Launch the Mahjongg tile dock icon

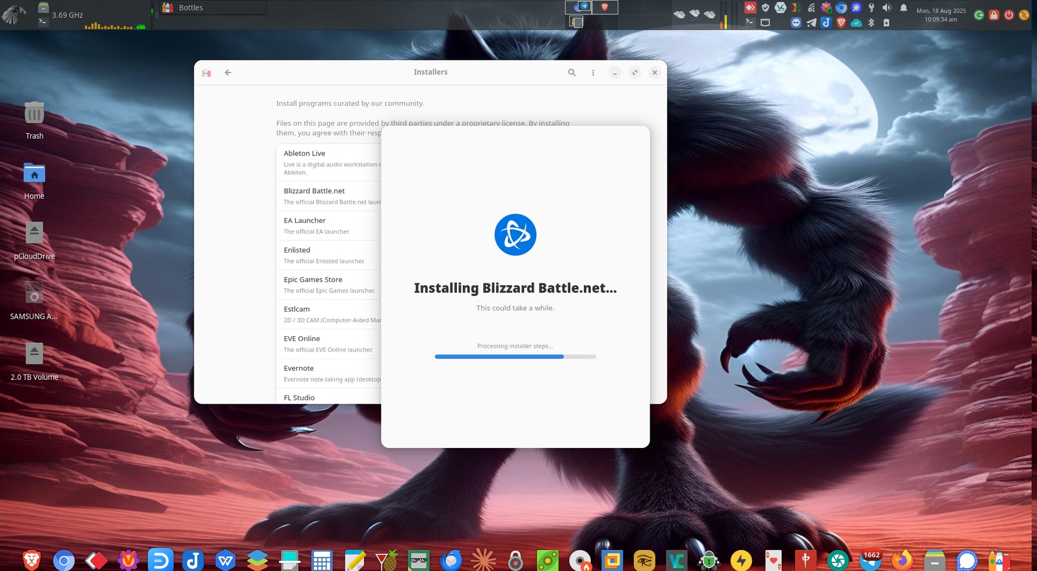point(806,560)
